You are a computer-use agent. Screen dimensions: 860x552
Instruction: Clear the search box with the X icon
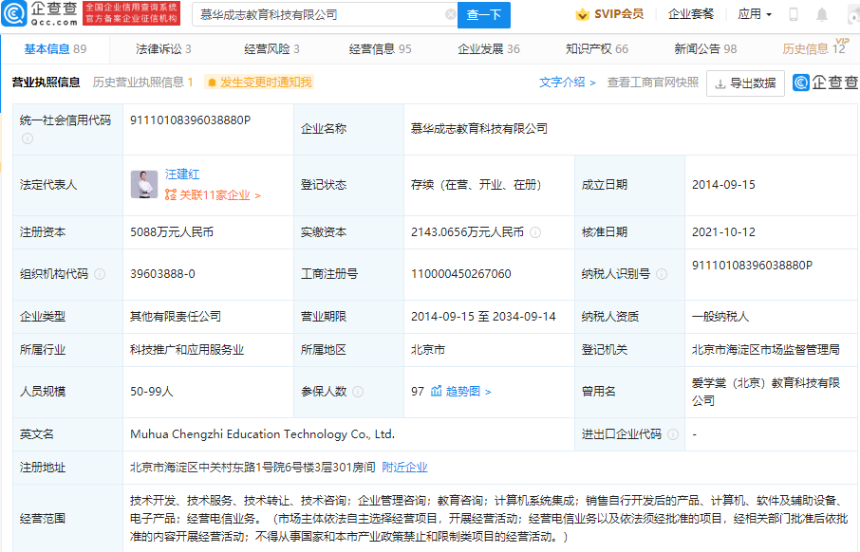[450, 15]
